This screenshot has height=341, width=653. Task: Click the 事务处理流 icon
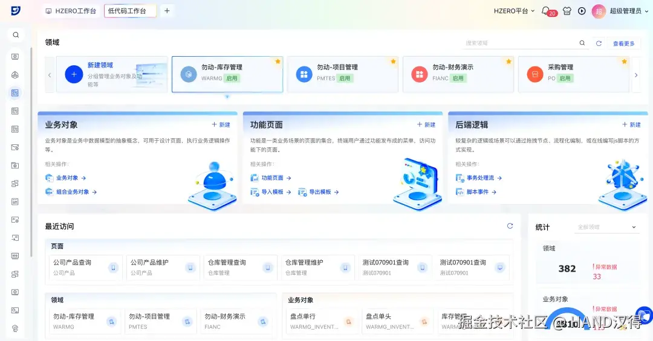tap(460, 178)
